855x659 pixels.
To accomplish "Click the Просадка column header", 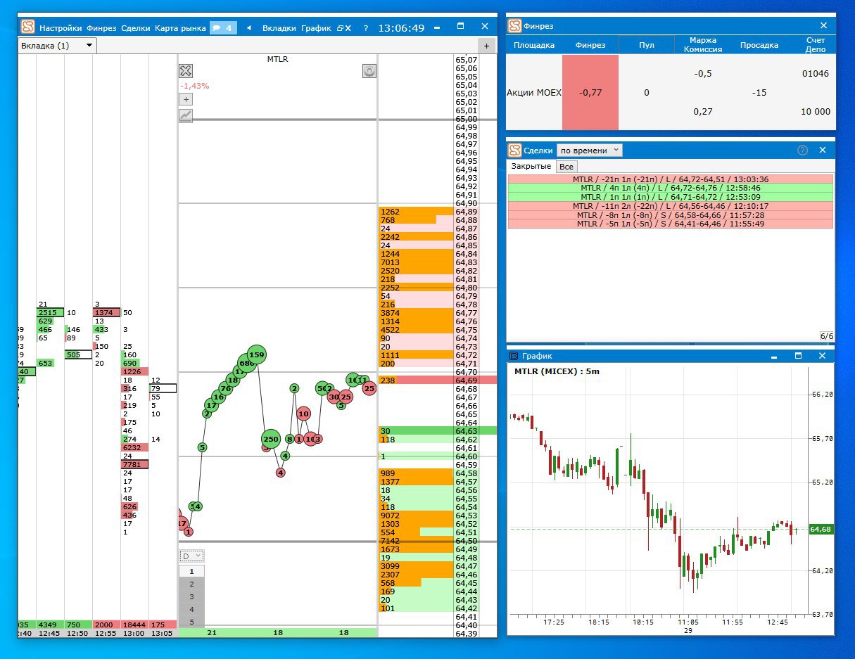I will 759,45.
